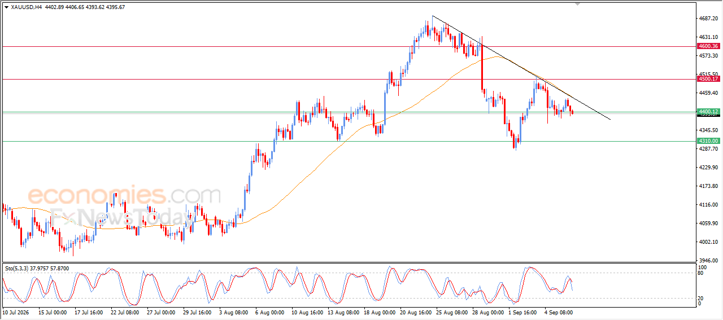
Task: Click the 3 Aug 08:00 date label
Action: [233, 312]
